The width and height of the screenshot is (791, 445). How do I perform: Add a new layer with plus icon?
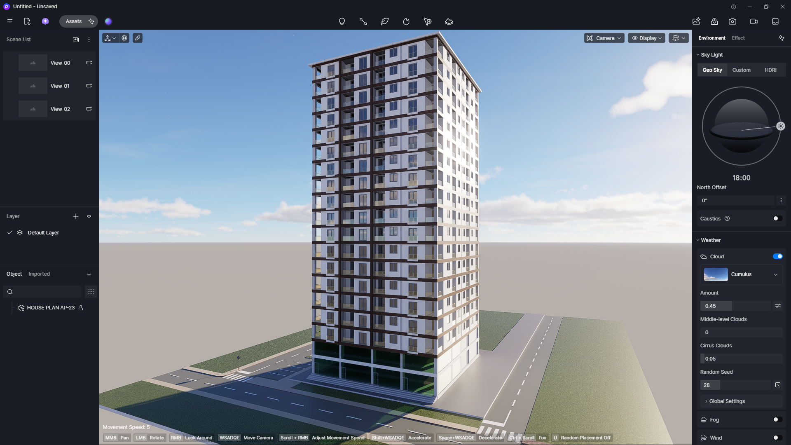tap(76, 216)
